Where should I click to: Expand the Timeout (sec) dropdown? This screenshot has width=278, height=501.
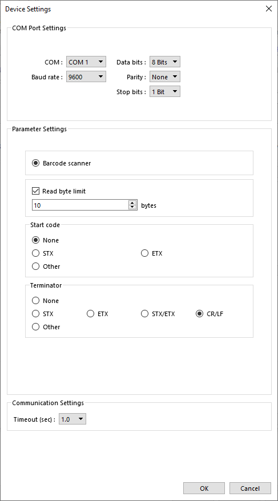click(72, 419)
